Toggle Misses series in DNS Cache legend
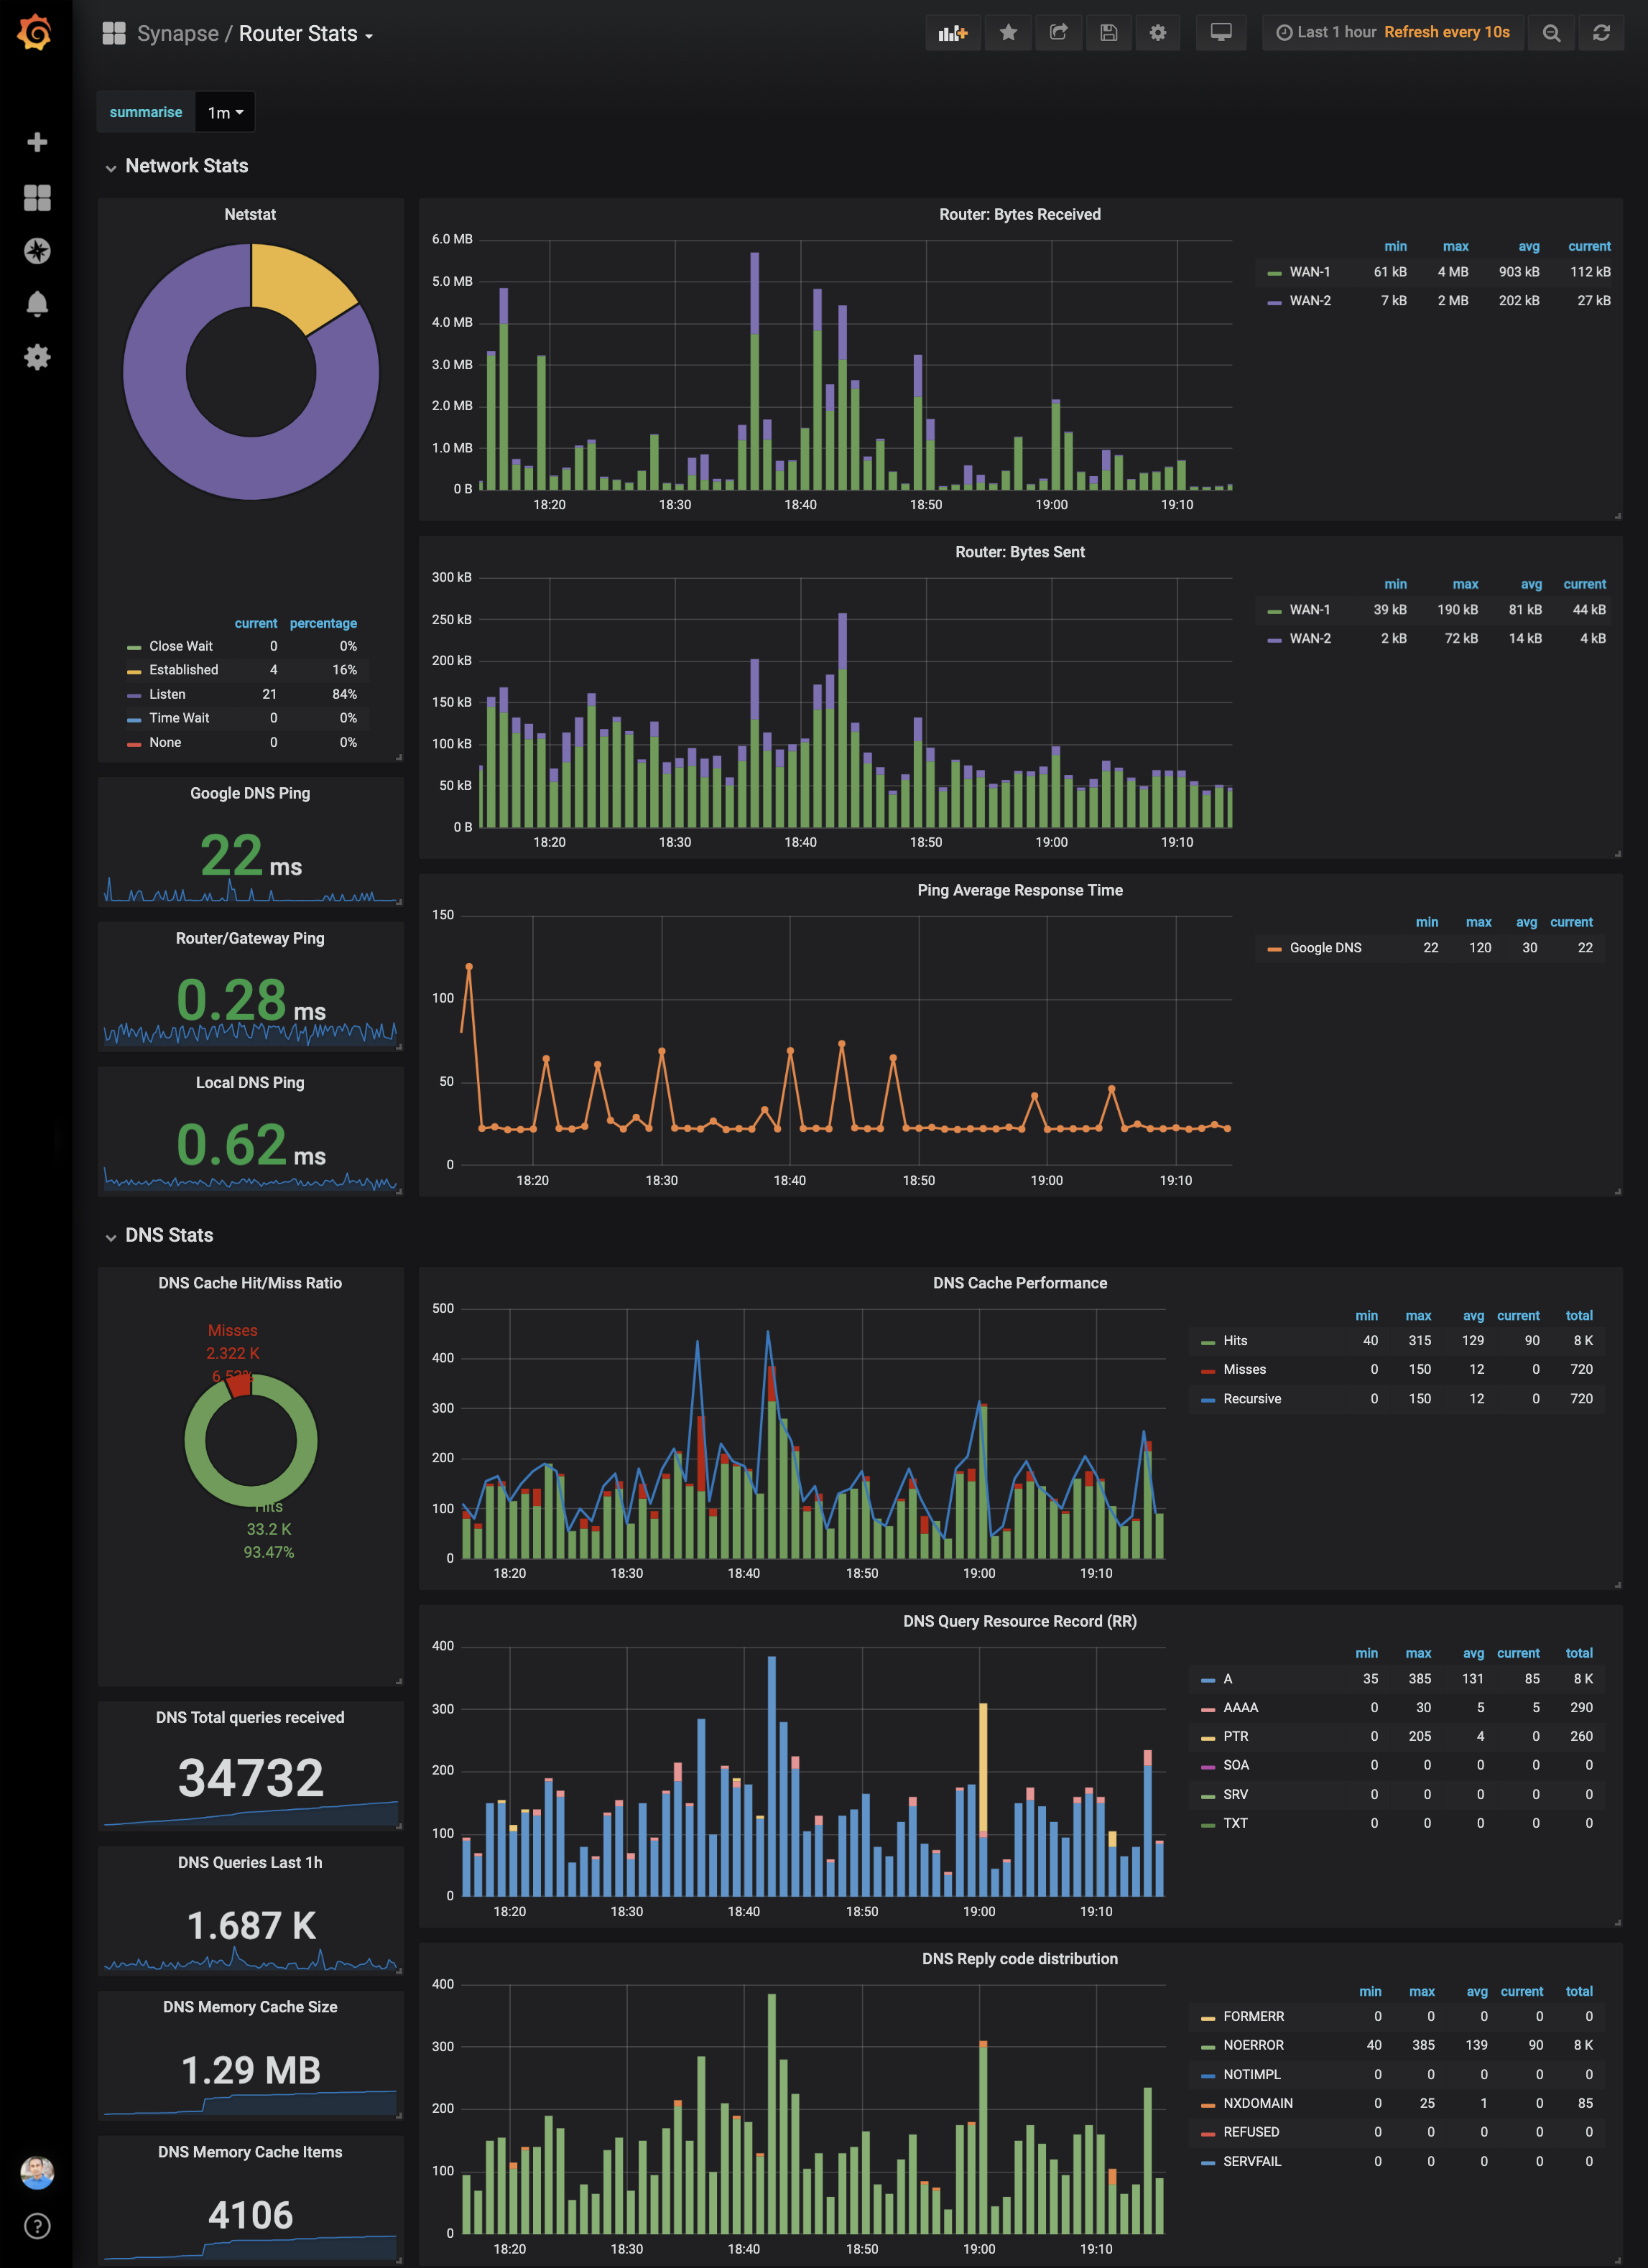This screenshot has height=2268, width=1648. (1244, 1369)
